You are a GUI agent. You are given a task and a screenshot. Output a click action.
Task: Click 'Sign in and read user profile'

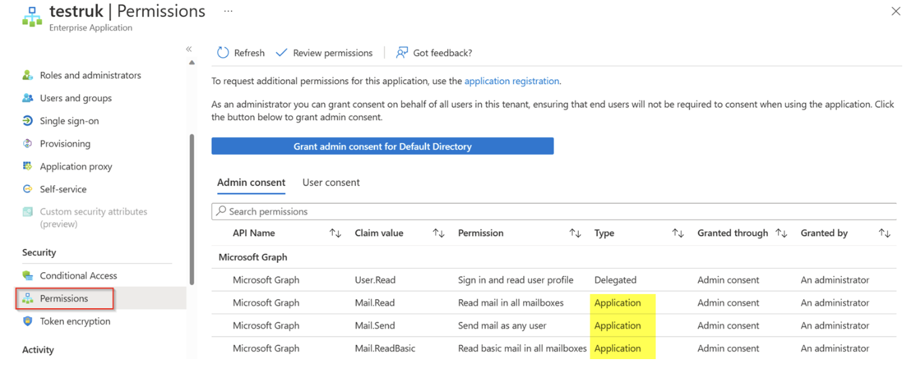point(516,280)
